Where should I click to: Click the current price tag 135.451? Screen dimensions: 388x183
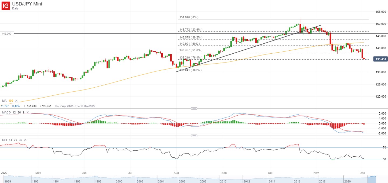pos(380,59)
